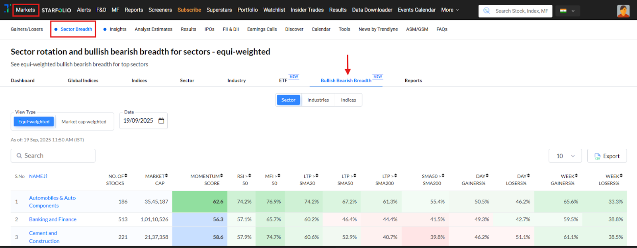Click the Momentum Score 62.6 green cell
The height and width of the screenshot is (248, 637).
200,202
